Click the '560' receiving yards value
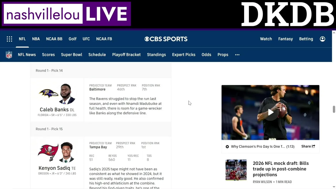Screen dimensions: 336x189 pyautogui.click(x=112, y=160)
